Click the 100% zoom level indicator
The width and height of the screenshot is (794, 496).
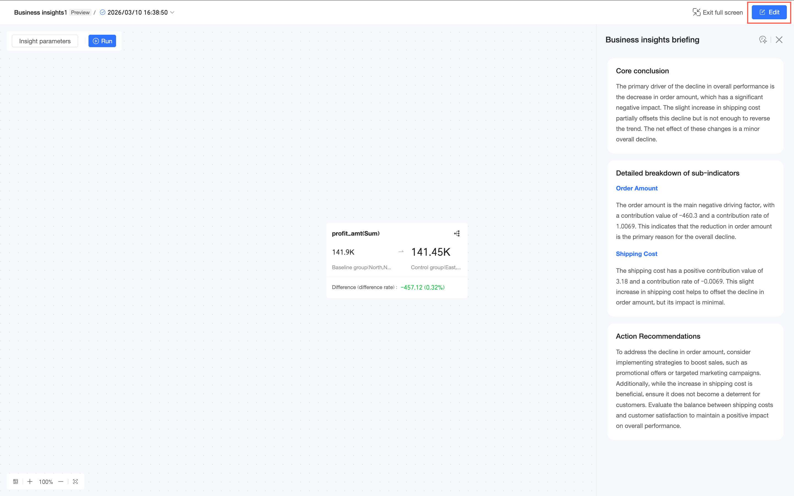45,482
